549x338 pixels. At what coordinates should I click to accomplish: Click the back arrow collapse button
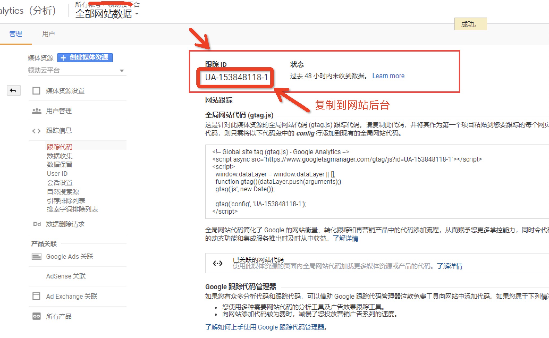13,91
